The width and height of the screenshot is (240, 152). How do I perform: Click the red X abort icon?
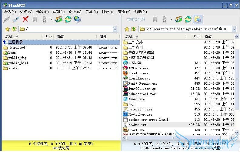click(x=25, y=19)
